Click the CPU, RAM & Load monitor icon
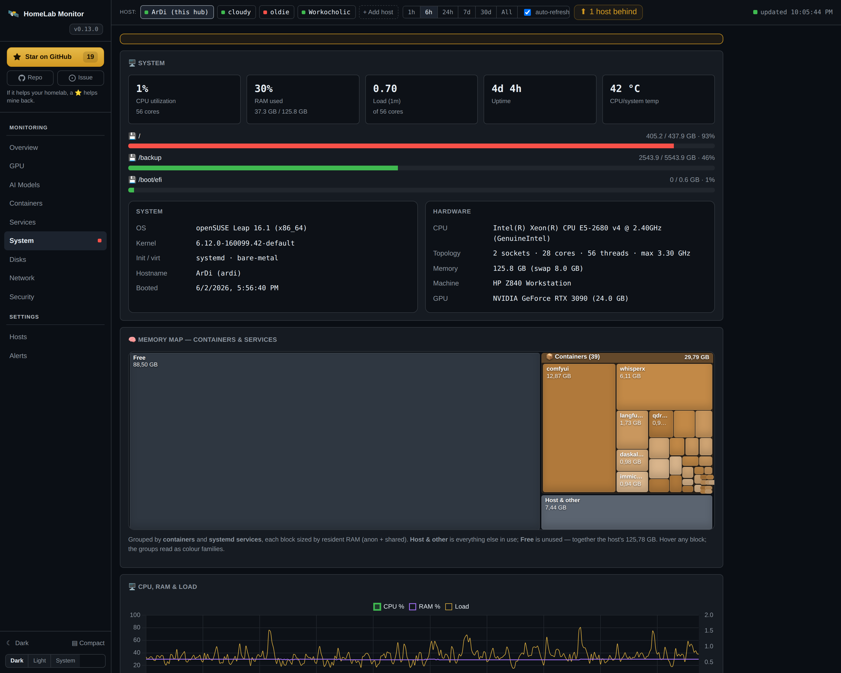Image resolution: width=841 pixels, height=673 pixels. click(x=132, y=587)
